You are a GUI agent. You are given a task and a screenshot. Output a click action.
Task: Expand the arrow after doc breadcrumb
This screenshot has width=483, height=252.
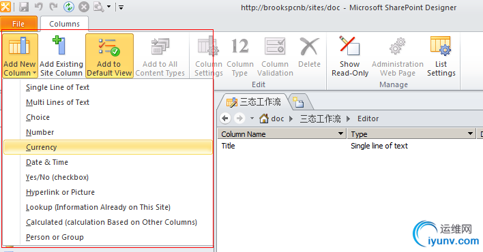pyautogui.click(x=291, y=119)
